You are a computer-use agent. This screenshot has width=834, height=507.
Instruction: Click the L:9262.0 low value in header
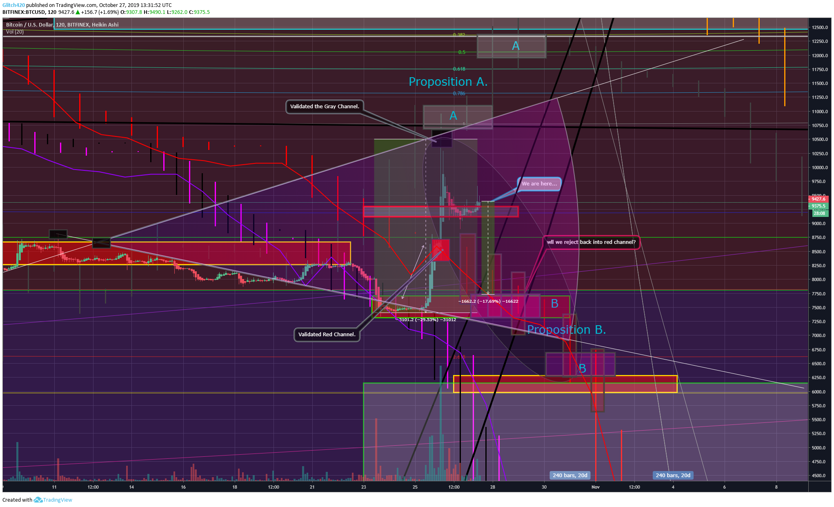click(x=177, y=12)
